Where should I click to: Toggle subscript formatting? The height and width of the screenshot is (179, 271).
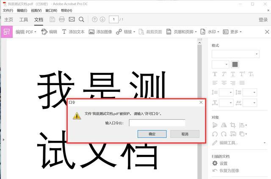tap(251, 74)
